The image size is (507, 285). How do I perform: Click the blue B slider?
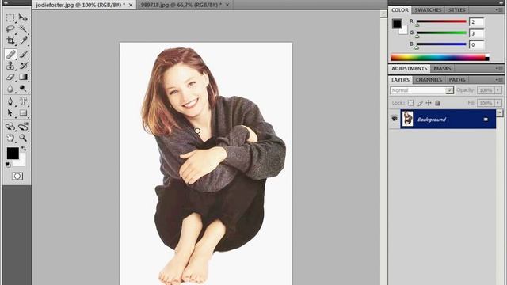click(x=441, y=44)
